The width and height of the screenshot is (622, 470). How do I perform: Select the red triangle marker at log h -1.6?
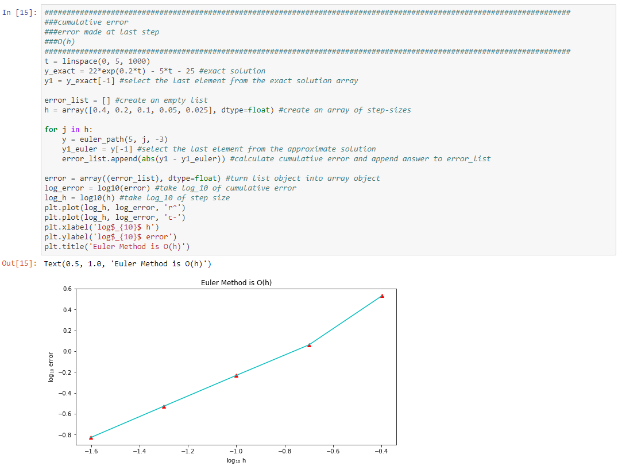[x=91, y=437]
